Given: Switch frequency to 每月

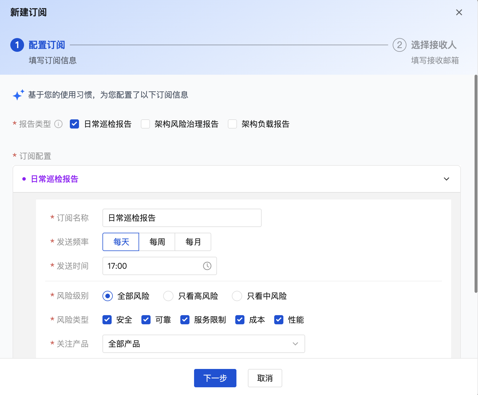Looking at the screenshot, I should point(193,242).
